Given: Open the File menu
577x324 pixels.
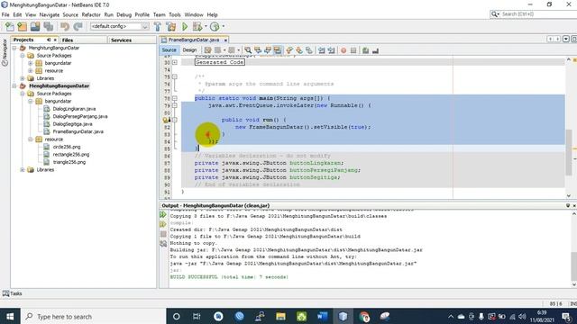Looking at the screenshot, I should click(5, 14).
